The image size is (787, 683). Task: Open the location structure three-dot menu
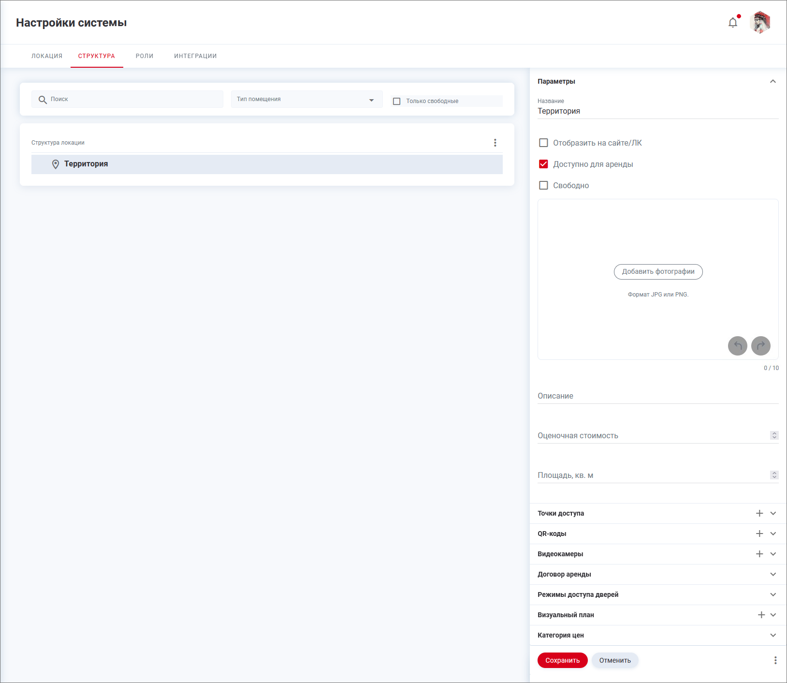point(495,143)
